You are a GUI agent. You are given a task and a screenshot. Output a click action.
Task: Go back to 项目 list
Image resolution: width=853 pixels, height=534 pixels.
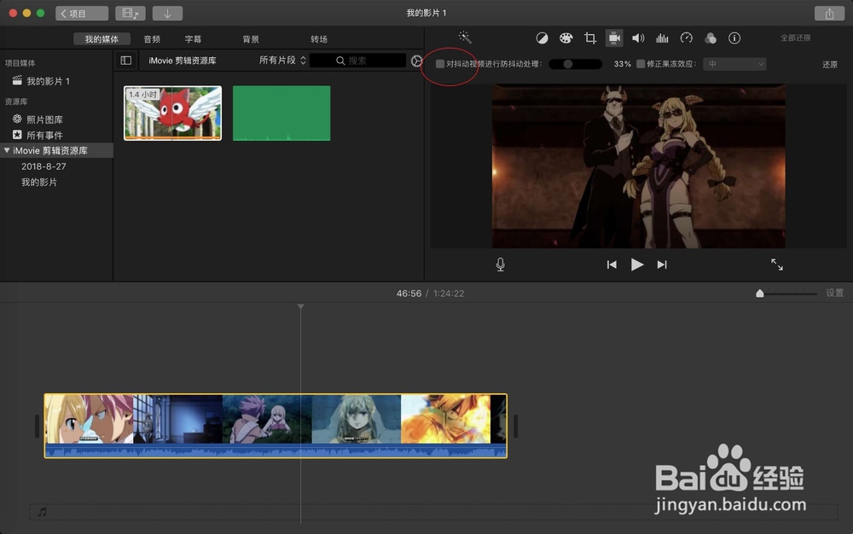[x=82, y=14]
